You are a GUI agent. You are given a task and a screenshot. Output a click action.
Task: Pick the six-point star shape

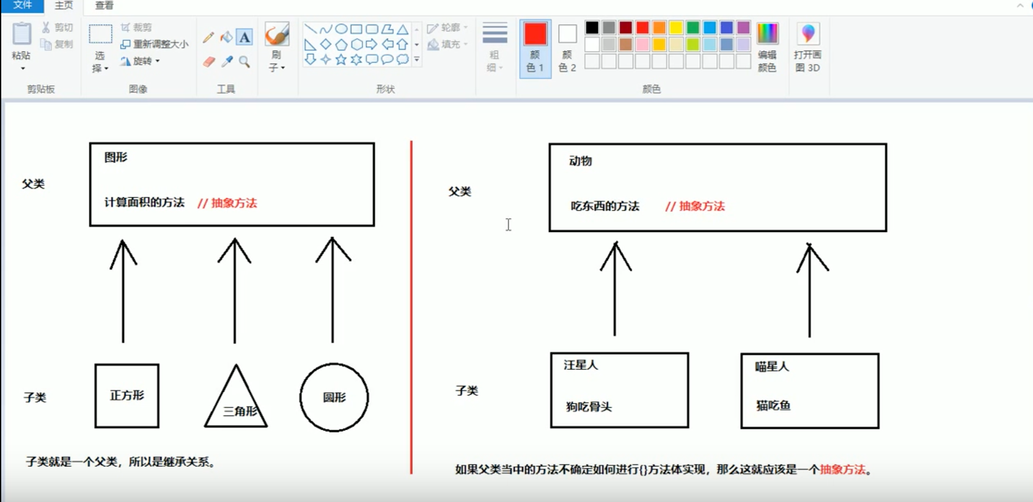[x=356, y=59]
